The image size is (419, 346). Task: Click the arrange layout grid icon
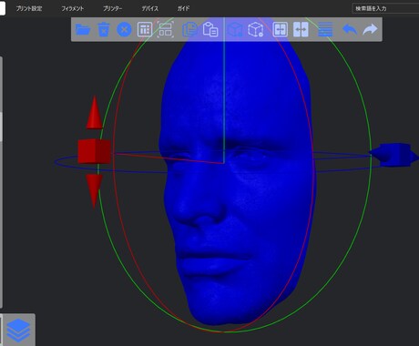[145, 30]
